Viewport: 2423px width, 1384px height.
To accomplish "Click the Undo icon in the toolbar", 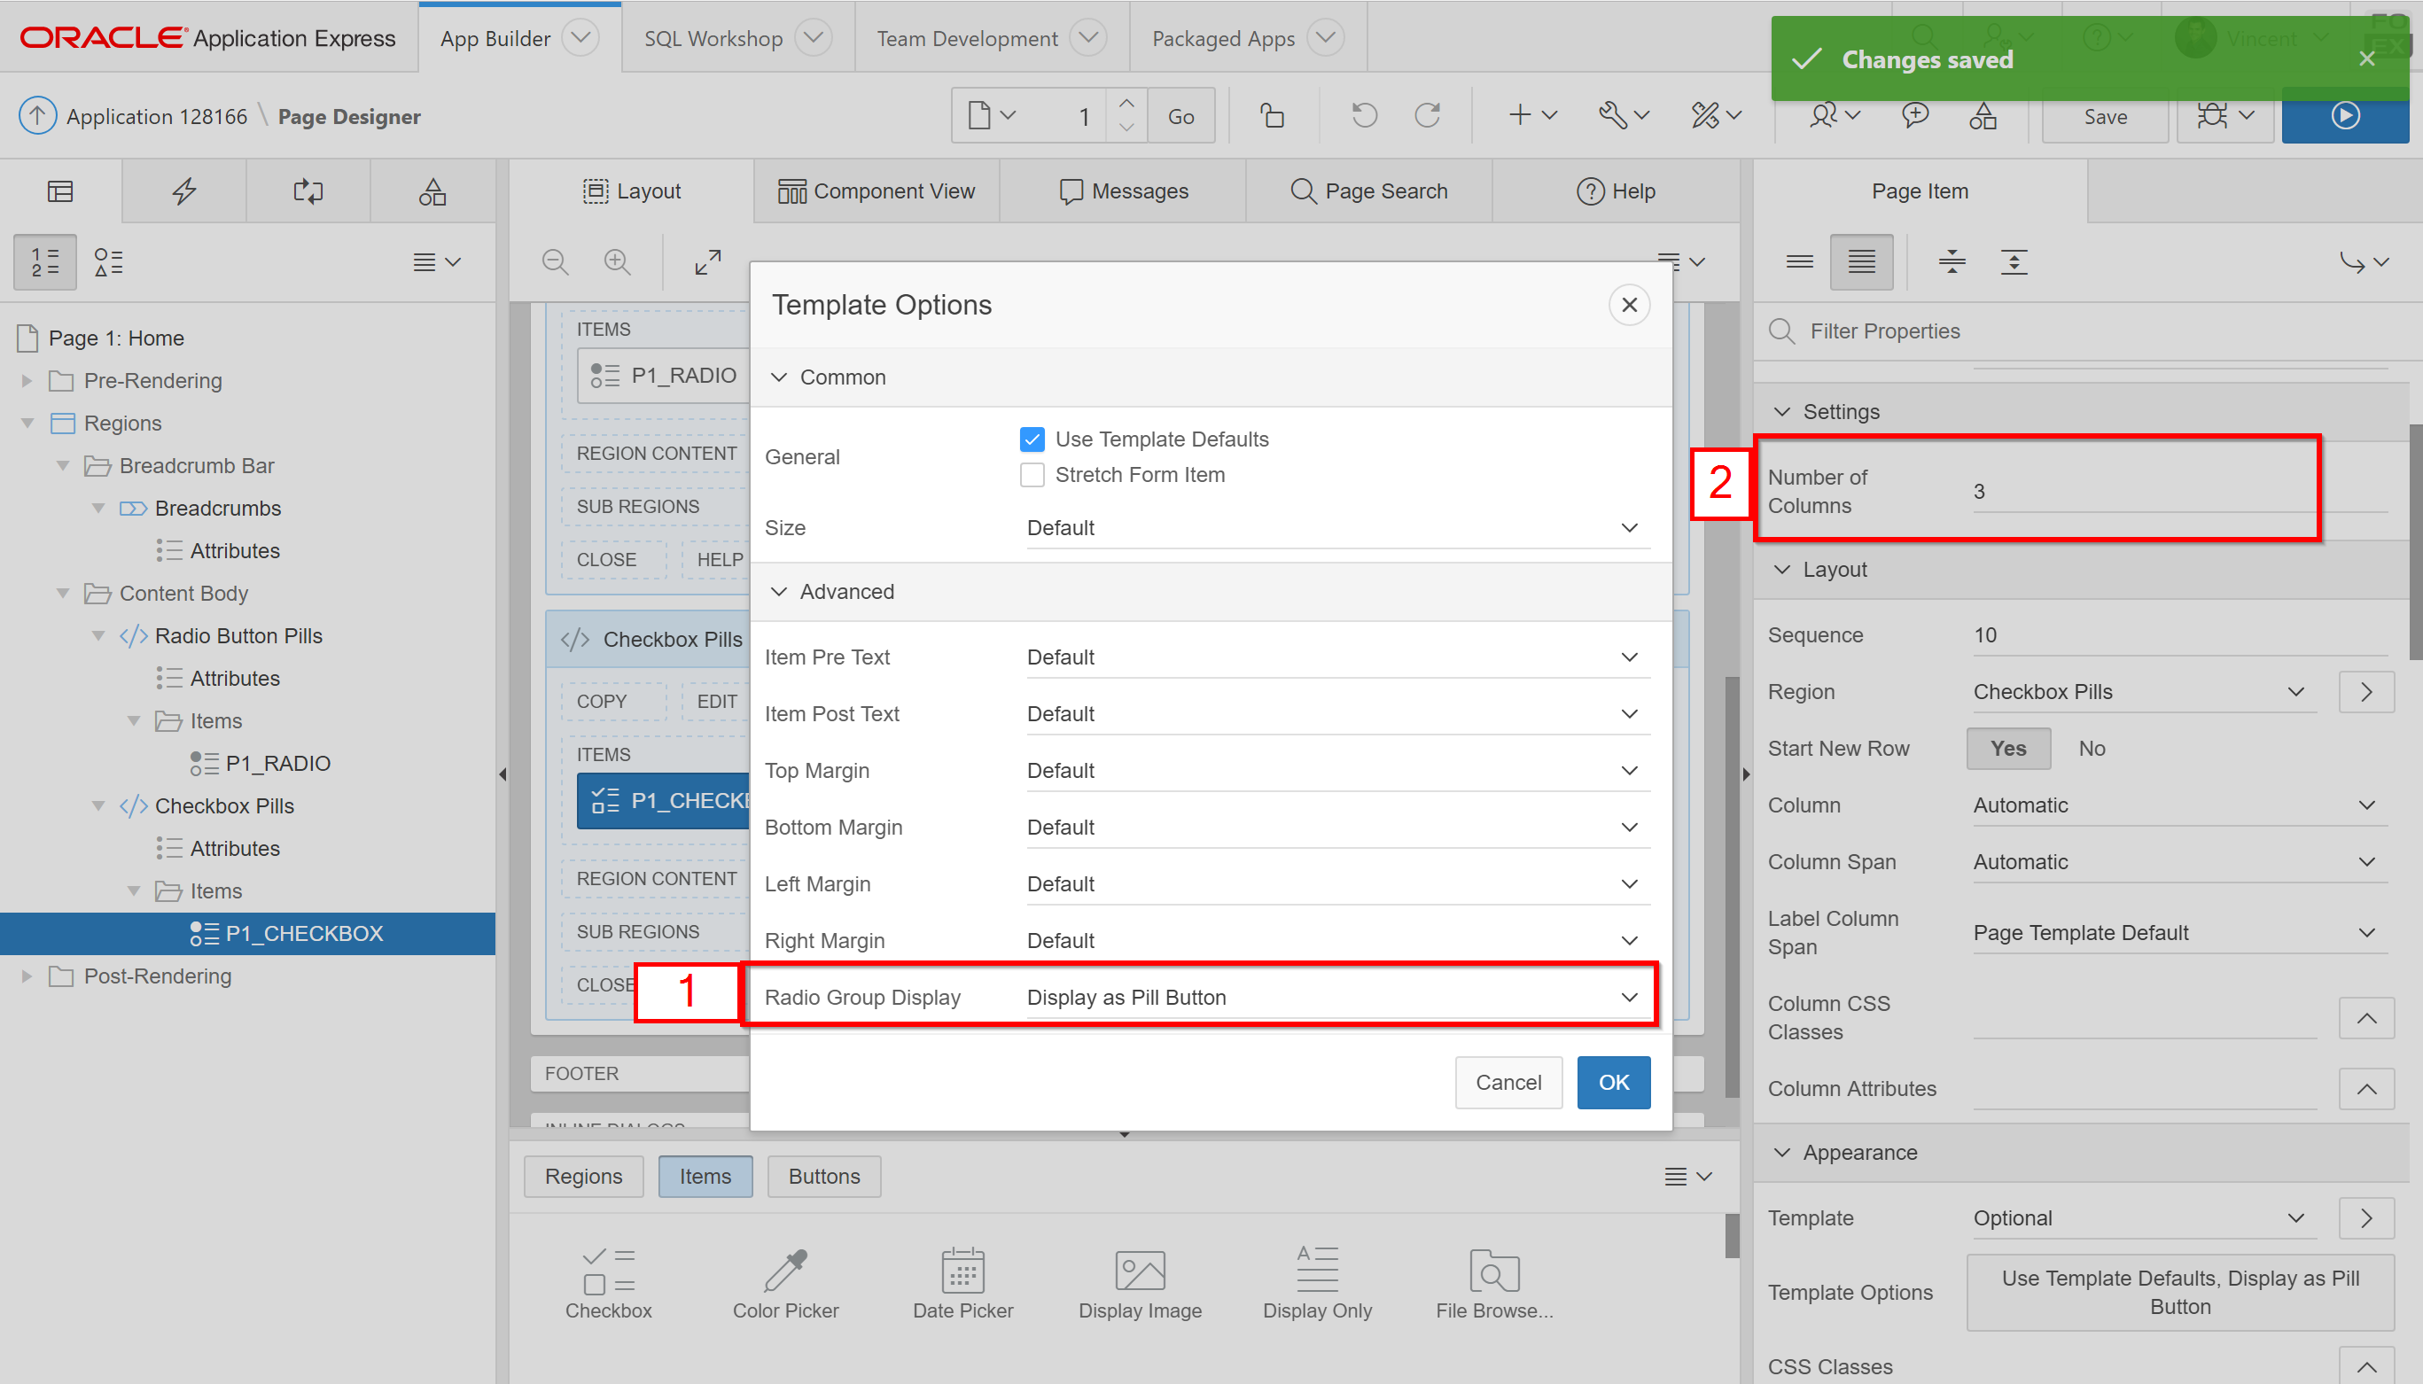I will pyautogui.click(x=1364, y=116).
